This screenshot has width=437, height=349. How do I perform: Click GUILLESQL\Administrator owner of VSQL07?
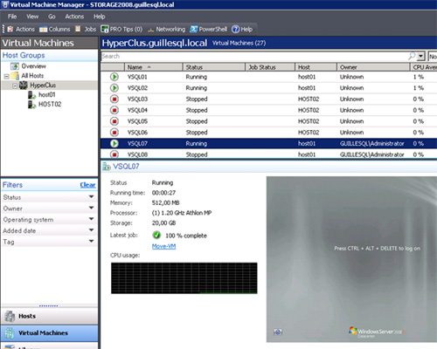pos(372,144)
